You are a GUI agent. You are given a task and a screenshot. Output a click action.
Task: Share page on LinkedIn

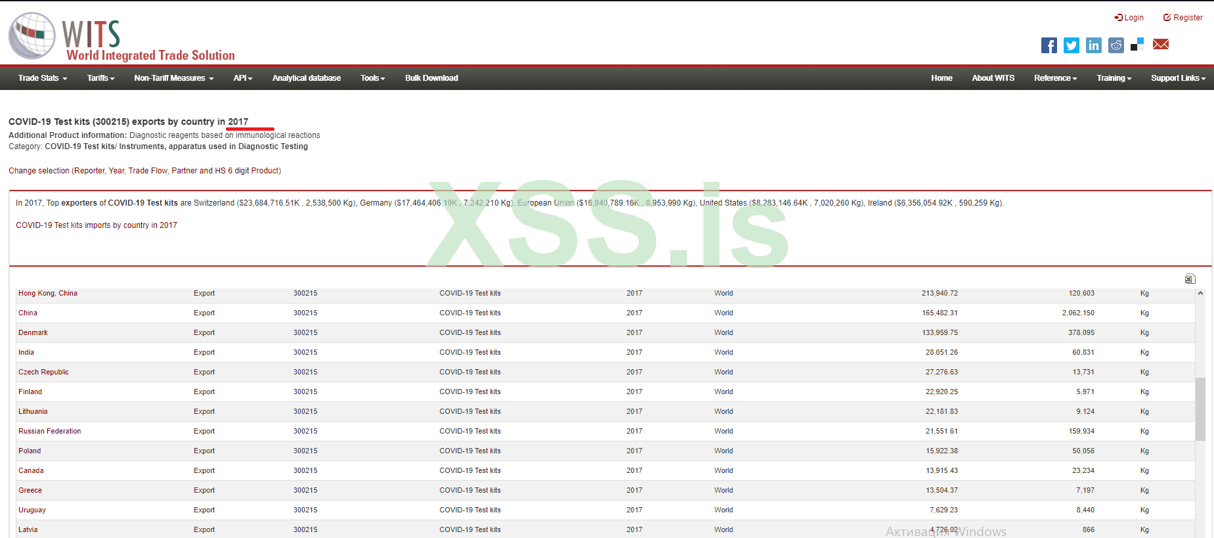pyautogui.click(x=1094, y=45)
